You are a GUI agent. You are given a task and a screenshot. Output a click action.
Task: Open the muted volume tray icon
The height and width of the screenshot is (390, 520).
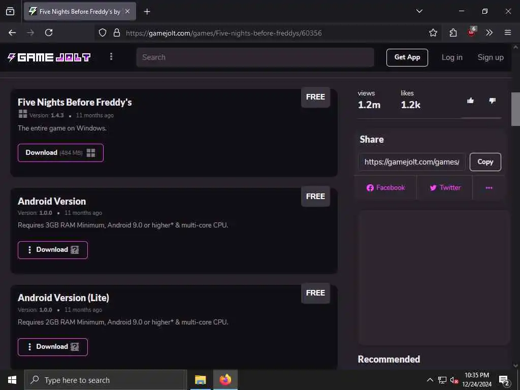[454, 380]
